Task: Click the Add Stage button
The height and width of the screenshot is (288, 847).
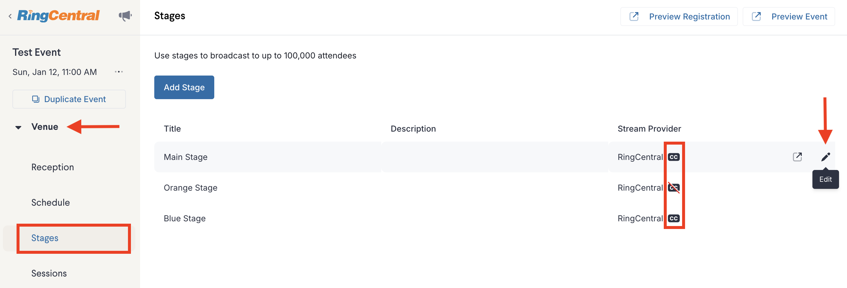Action: [184, 87]
